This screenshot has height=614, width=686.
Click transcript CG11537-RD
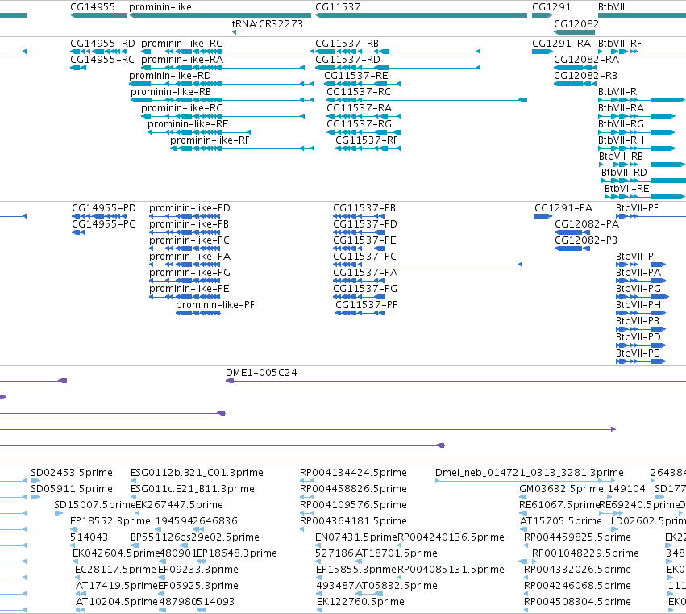pyautogui.click(x=347, y=60)
